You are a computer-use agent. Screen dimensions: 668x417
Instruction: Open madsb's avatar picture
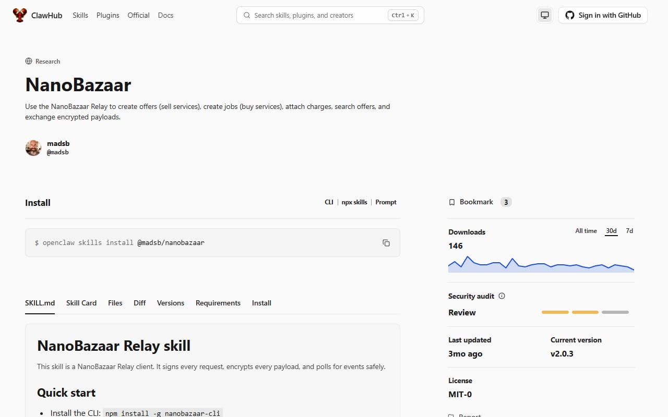(33, 148)
